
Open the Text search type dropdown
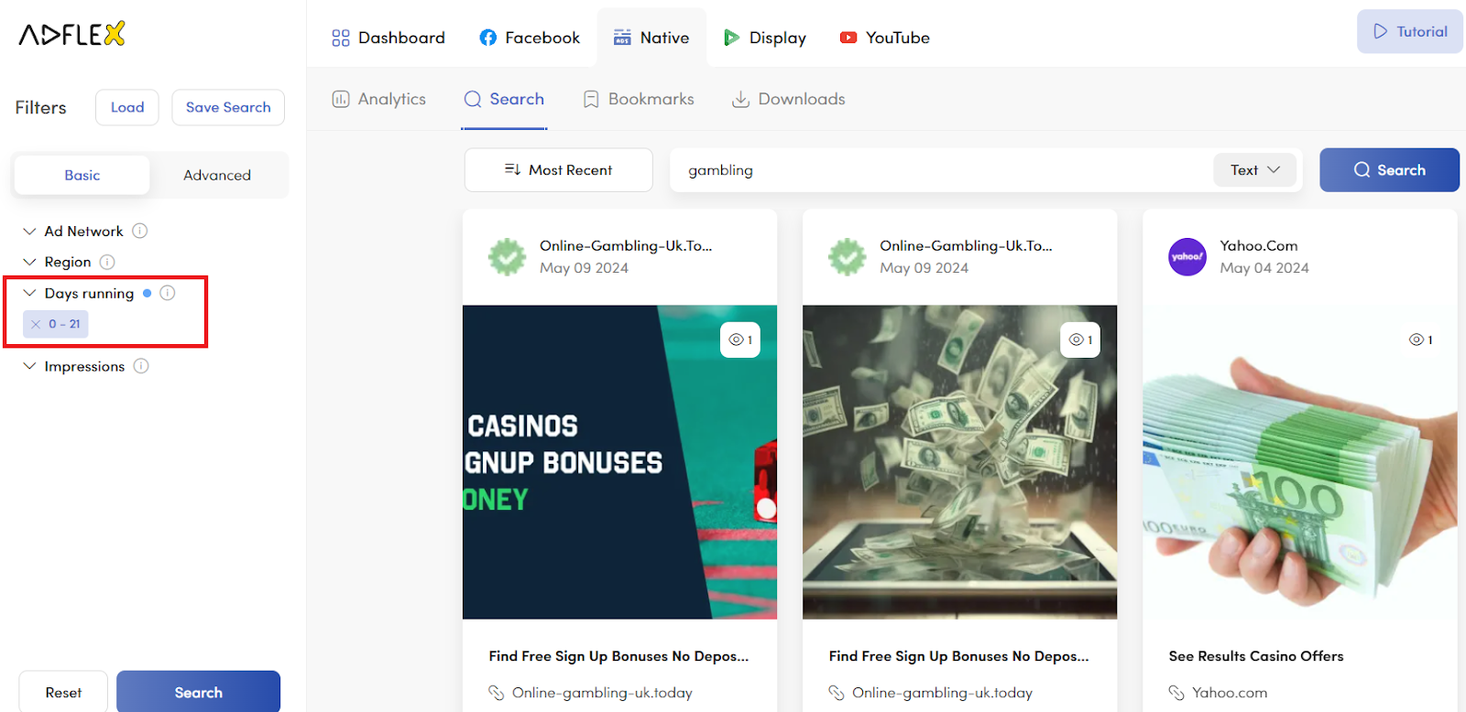[x=1254, y=170]
